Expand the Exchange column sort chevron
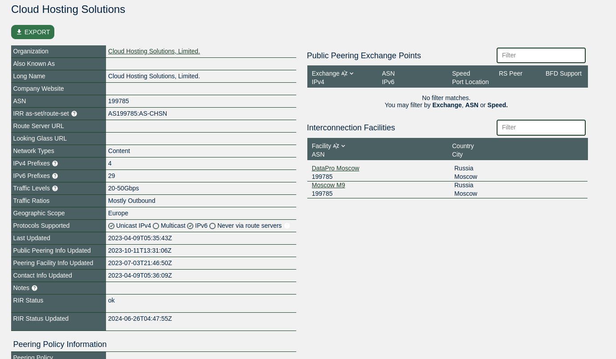This screenshot has height=359, width=616. tap(351, 74)
